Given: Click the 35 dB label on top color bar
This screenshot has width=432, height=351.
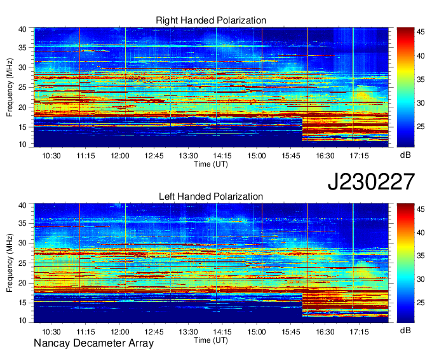Looking at the screenshot, I should [x=421, y=79].
